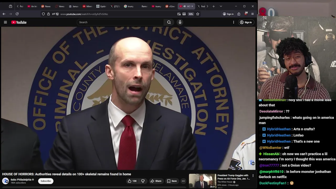Start voice search with the microphone icon
Screen dimensions: 336x189
(x=180, y=22)
